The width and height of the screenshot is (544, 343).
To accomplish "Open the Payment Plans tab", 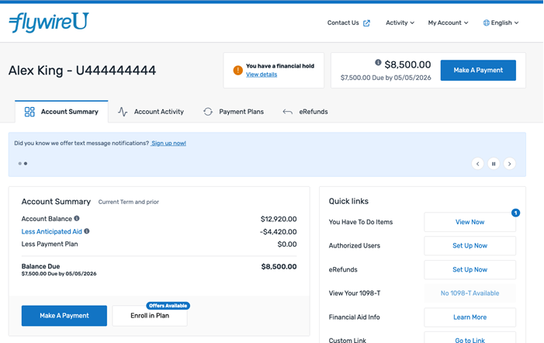I will [234, 112].
